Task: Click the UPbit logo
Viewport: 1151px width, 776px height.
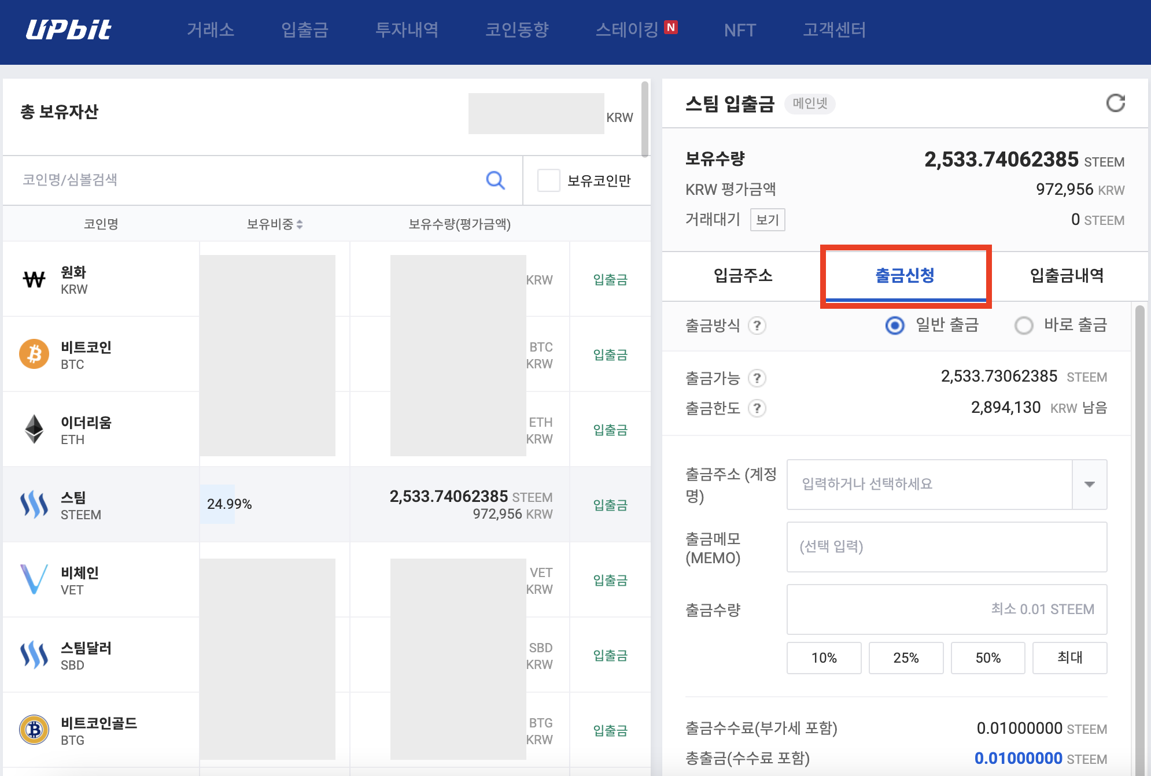Action: (68, 30)
